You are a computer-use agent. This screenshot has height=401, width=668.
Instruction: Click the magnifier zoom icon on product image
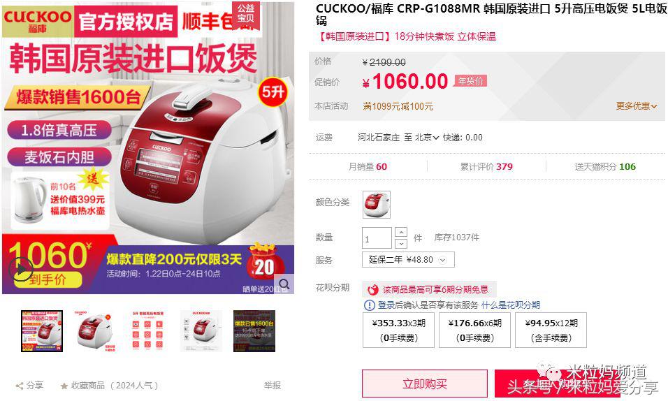pyautogui.click(x=284, y=284)
